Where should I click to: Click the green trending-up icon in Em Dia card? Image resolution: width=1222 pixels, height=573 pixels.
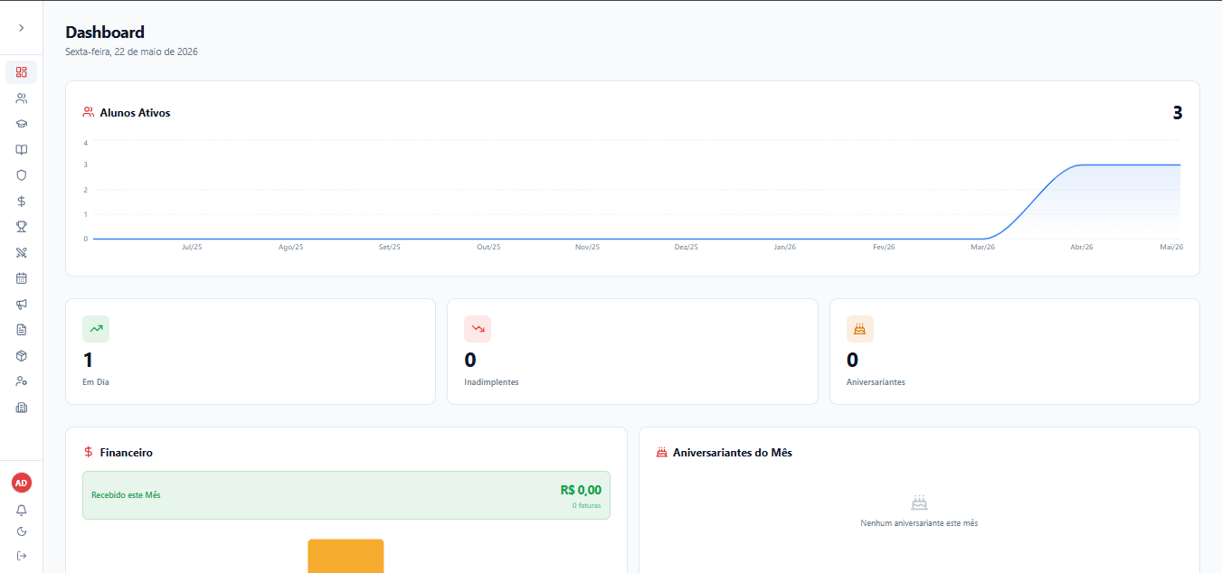(x=96, y=329)
